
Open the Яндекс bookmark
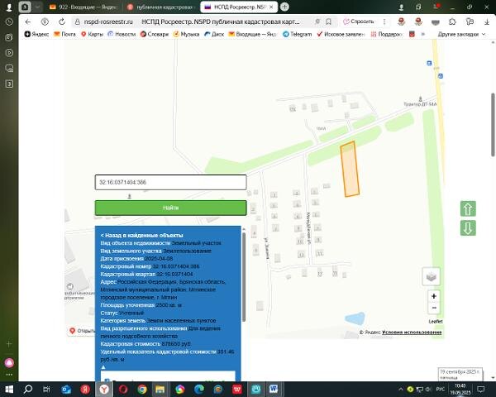[x=36, y=34]
